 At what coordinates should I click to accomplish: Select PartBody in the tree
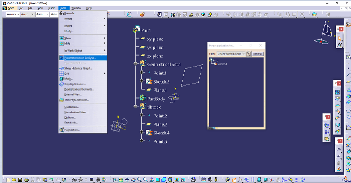click(156, 99)
